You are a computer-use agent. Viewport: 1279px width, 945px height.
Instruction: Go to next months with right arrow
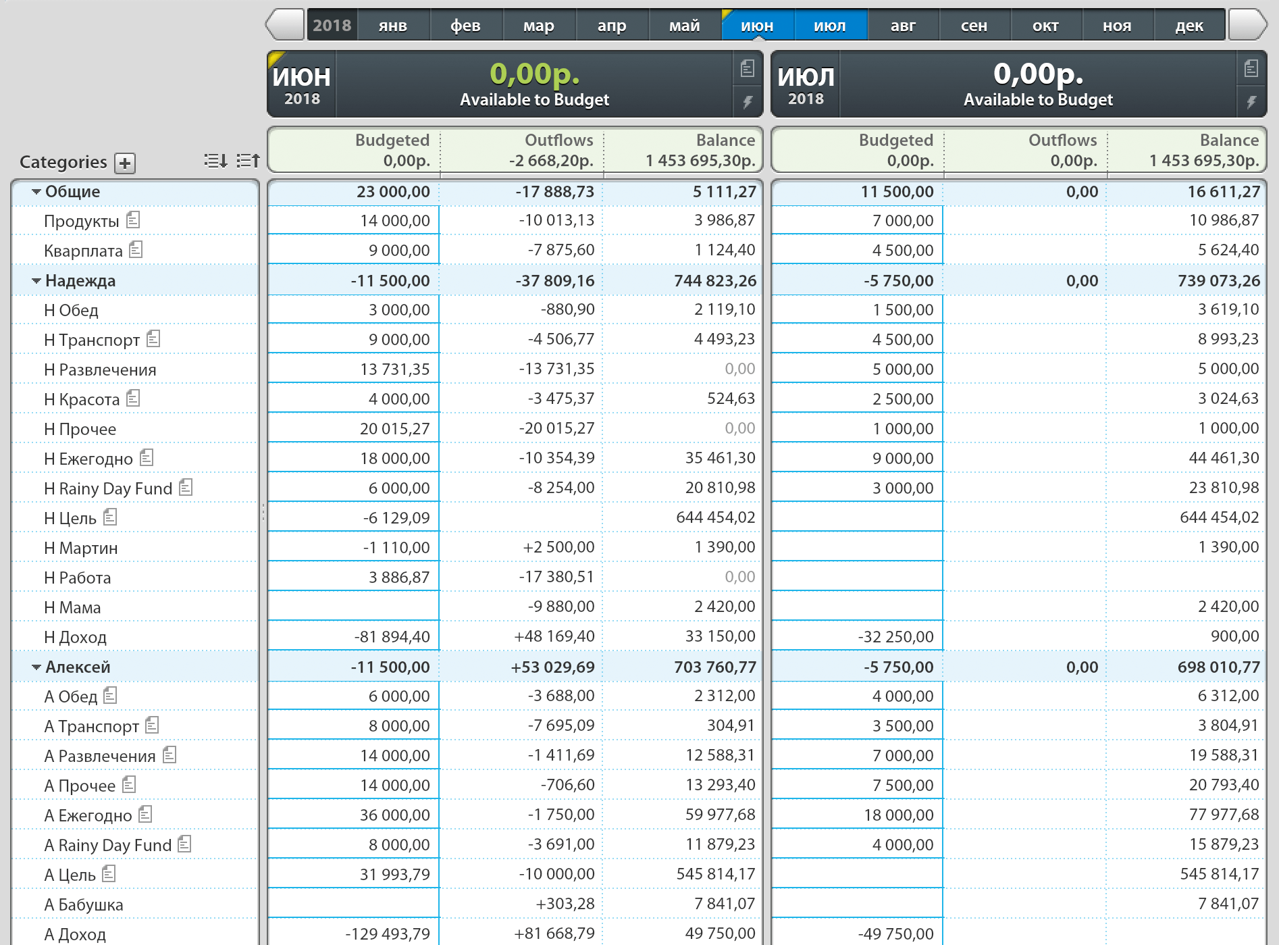(x=1247, y=25)
